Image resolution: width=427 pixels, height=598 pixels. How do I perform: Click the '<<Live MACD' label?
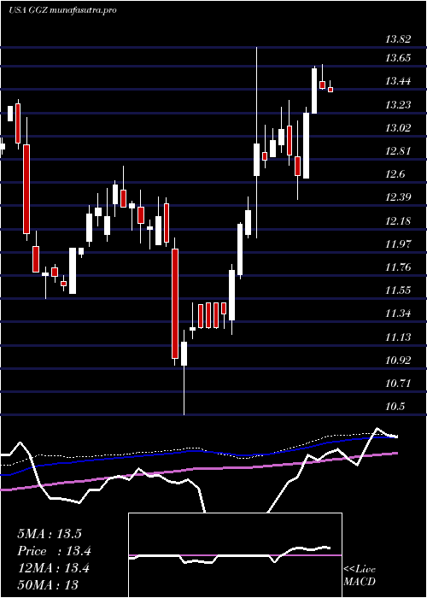tap(360, 576)
